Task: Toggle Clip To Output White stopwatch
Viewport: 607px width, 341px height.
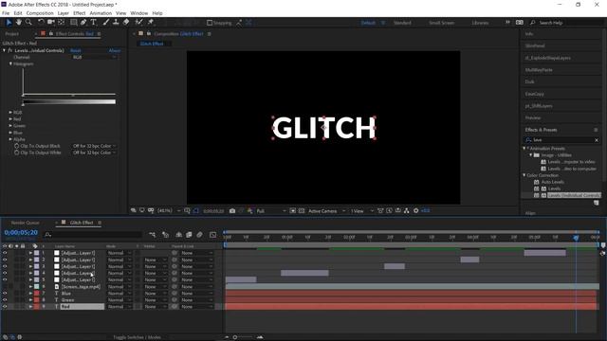Action: [x=17, y=153]
